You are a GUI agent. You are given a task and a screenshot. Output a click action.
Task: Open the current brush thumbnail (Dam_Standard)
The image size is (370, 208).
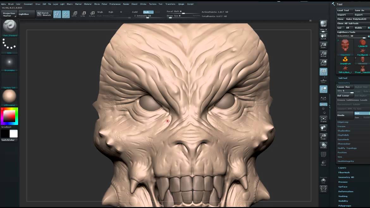point(9,27)
